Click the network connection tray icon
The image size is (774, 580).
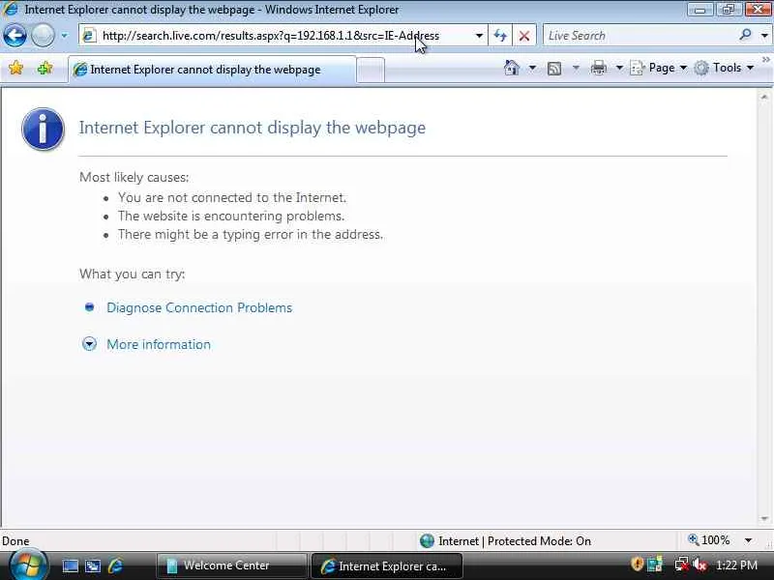point(655,564)
